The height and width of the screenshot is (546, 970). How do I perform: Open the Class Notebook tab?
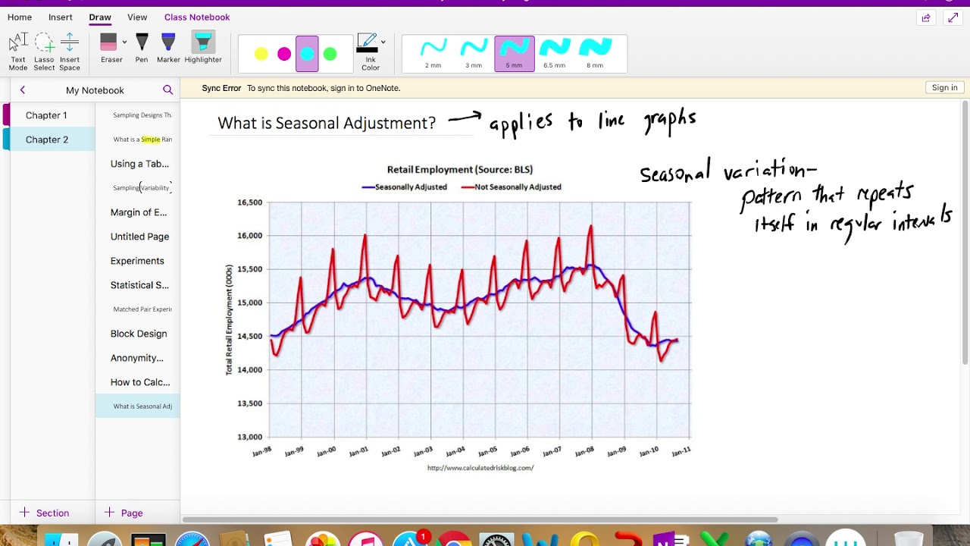[197, 17]
